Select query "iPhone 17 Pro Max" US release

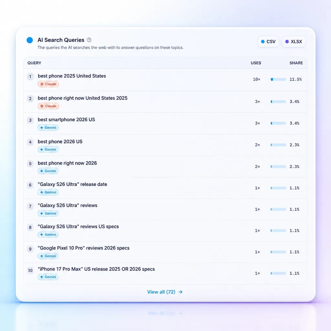pyautogui.click(x=96, y=269)
